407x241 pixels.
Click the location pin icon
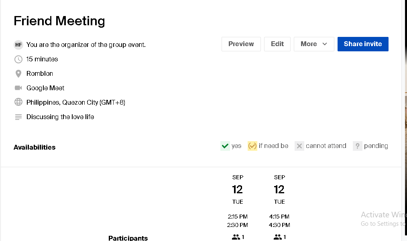[x=18, y=74]
